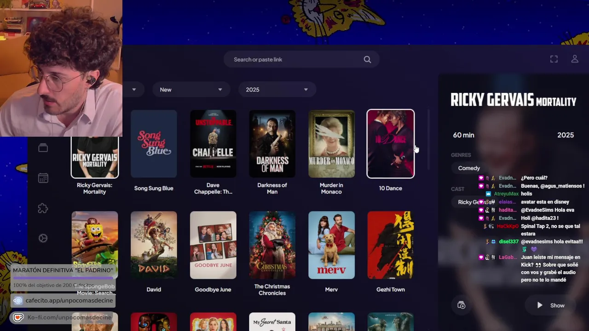Open the library sidebar icon
Viewport: 589px width, 331px height.
point(43,148)
